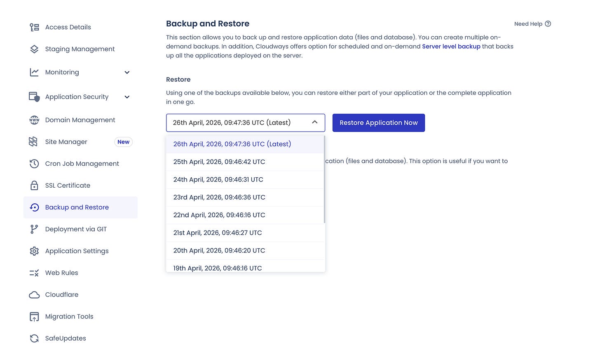Click the Staging Management layers icon
The height and width of the screenshot is (353, 600).
[x=34, y=49]
